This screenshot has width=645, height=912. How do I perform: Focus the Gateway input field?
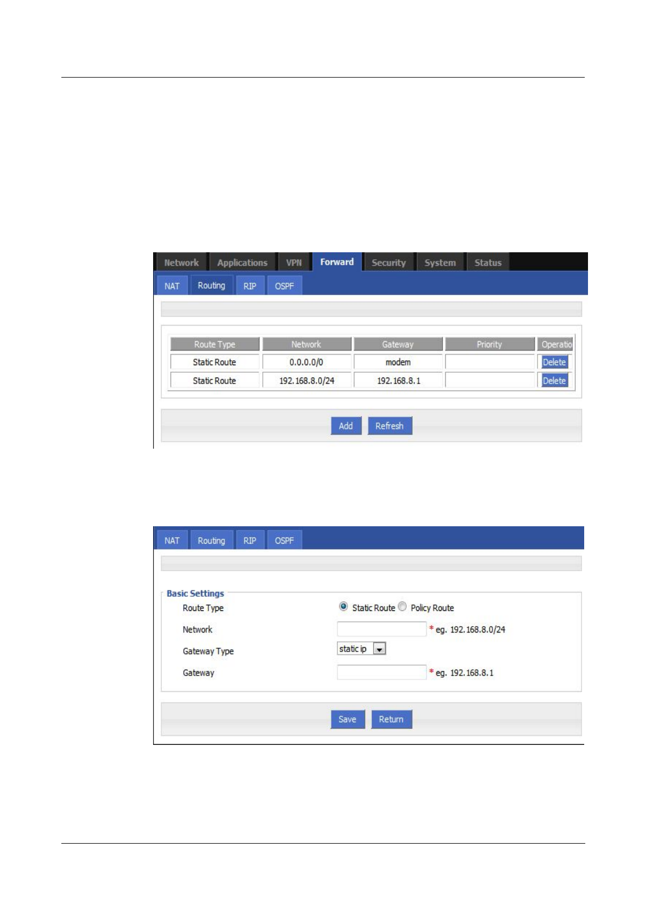pos(382,672)
